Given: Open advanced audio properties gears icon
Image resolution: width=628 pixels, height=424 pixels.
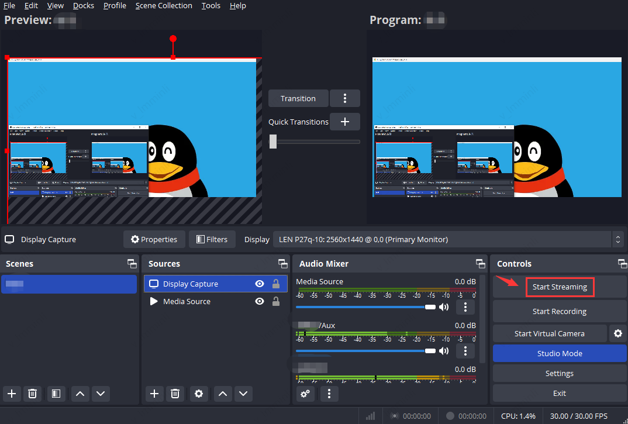Looking at the screenshot, I should [305, 394].
